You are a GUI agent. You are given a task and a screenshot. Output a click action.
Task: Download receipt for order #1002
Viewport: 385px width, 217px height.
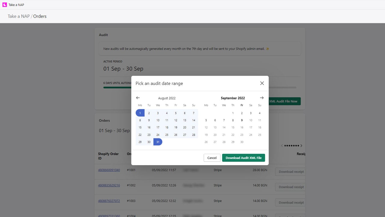[x=291, y=187]
